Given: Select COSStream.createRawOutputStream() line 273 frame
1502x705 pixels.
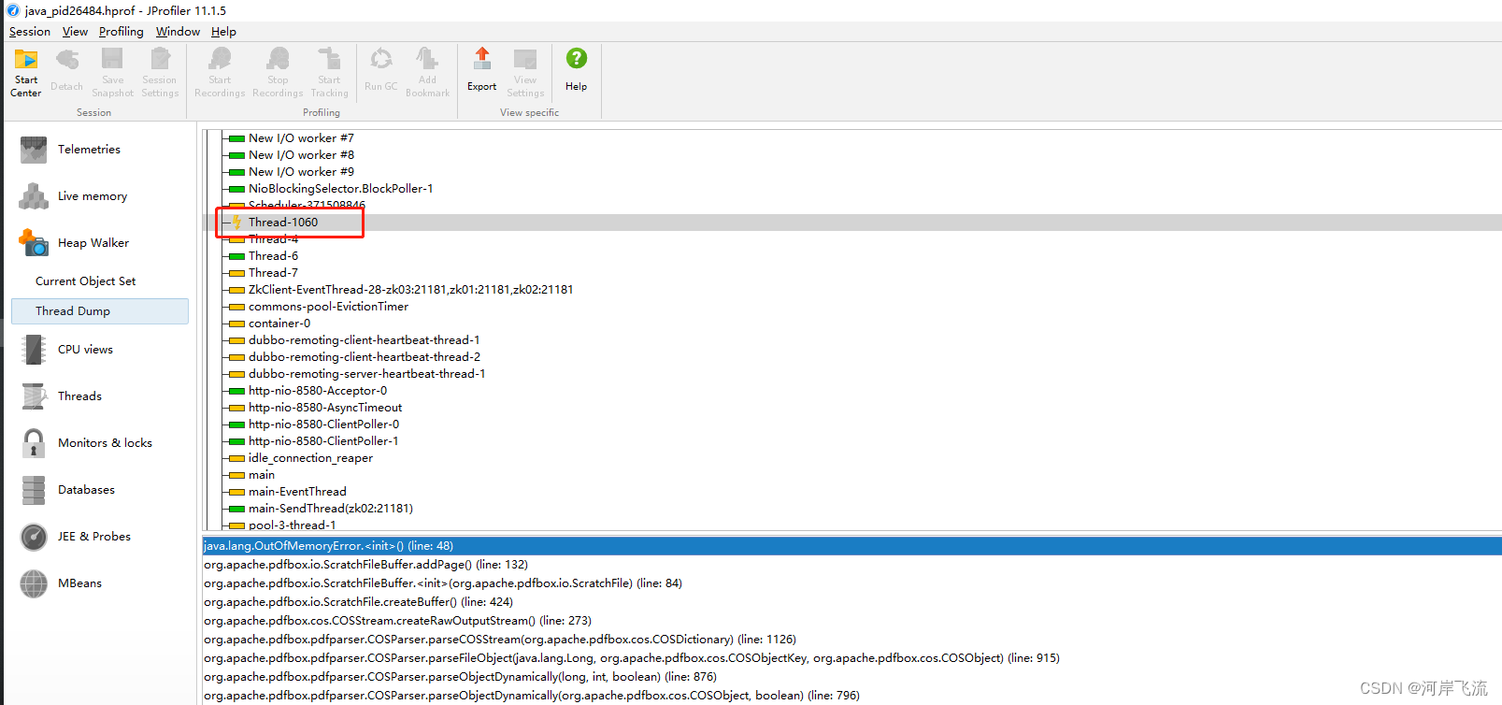Looking at the screenshot, I should [397, 621].
